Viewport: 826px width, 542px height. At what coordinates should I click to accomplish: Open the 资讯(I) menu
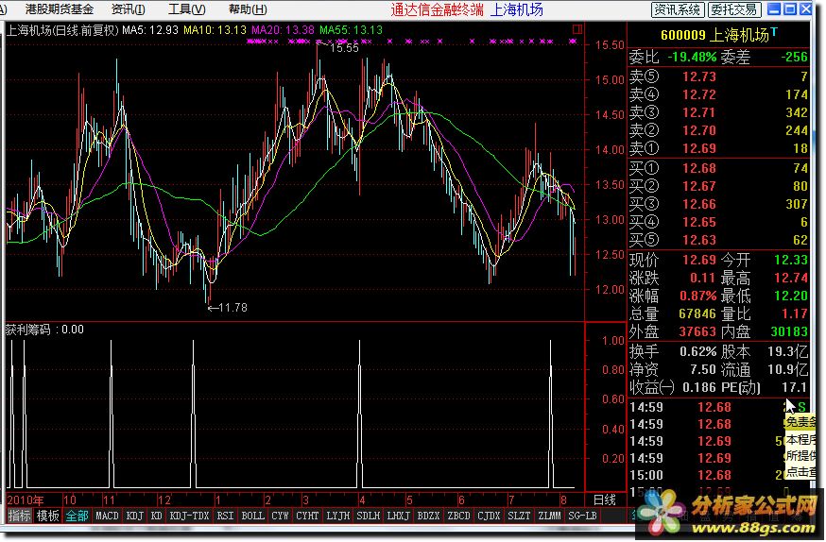(x=128, y=8)
